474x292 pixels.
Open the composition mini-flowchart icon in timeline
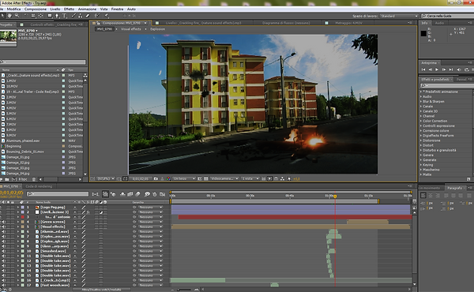[96, 194]
